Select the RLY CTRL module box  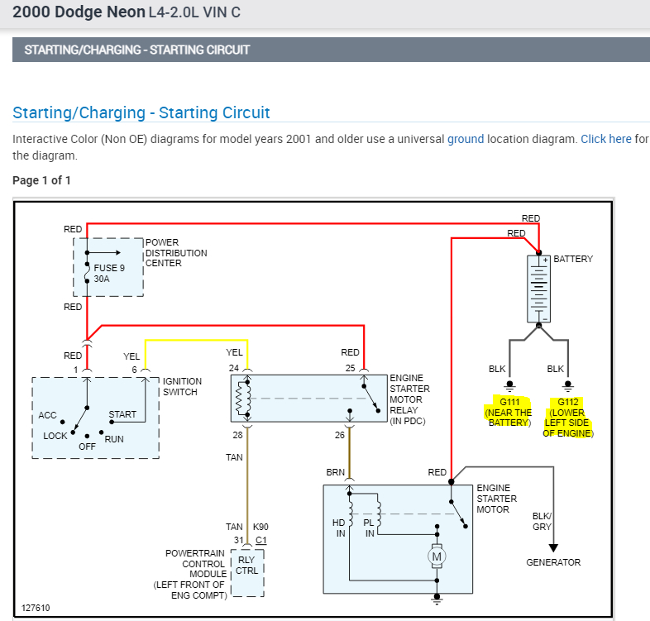(x=247, y=573)
